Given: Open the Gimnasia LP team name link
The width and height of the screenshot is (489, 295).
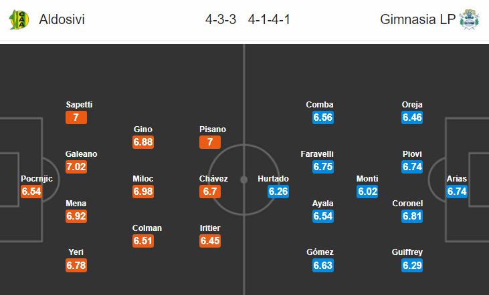Looking at the screenshot, I should click(417, 19).
